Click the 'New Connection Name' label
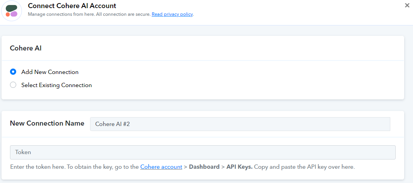Image resolution: width=413 pixels, height=183 pixels. pos(47,123)
